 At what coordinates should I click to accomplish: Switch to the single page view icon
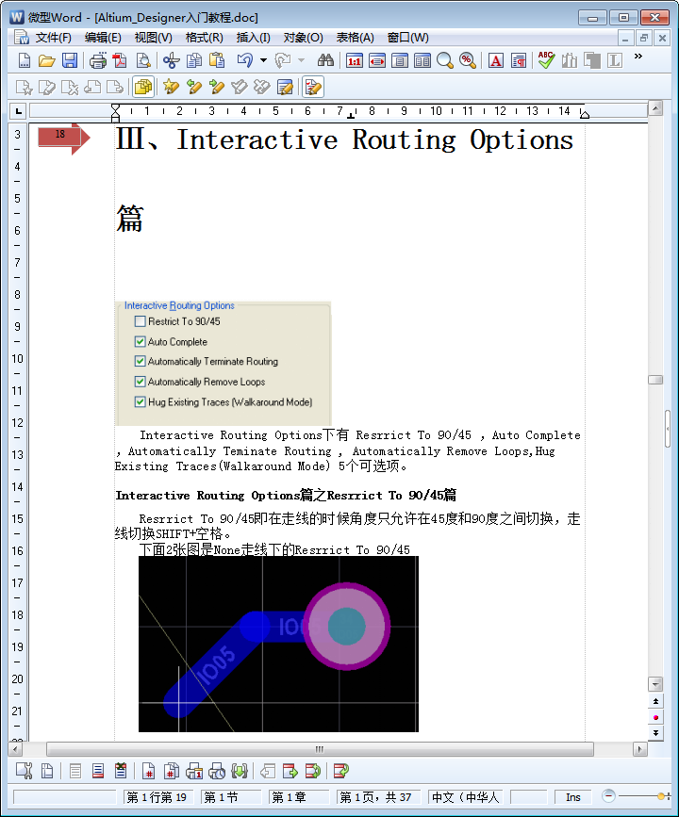[x=400, y=60]
